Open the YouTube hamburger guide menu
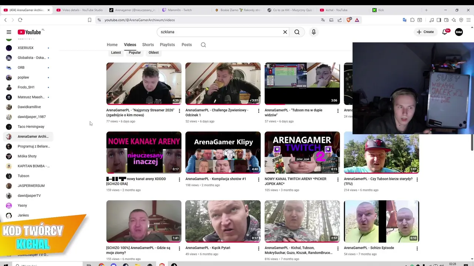Image resolution: width=474 pixels, height=266 pixels. (9, 32)
